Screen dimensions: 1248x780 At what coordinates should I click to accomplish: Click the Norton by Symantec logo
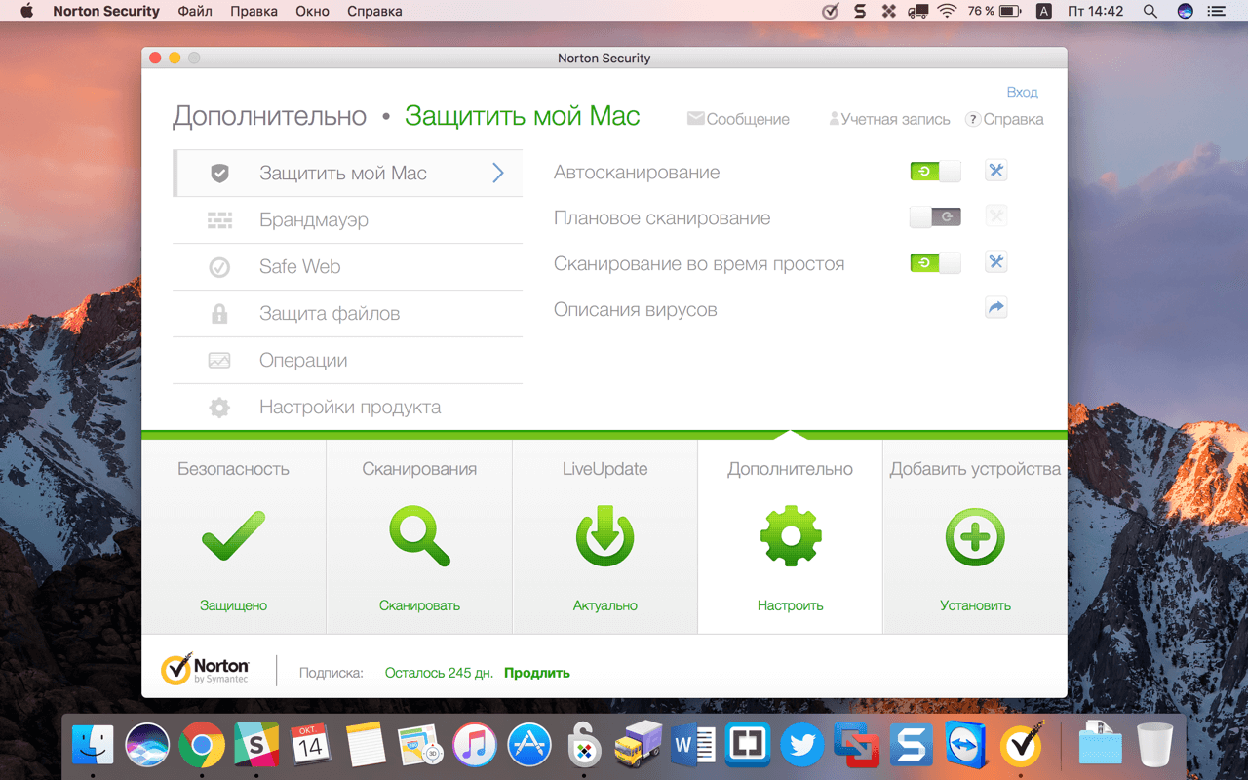pyautogui.click(x=205, y=670)
